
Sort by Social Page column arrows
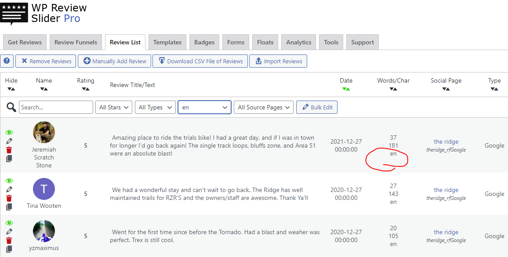(x=446, y=89)
